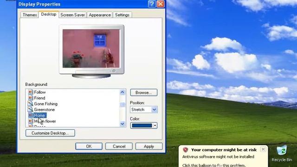This screenshot has width=297, height=167.
Task: Click background list scroll up arrow
Action: tap(123, 92)
